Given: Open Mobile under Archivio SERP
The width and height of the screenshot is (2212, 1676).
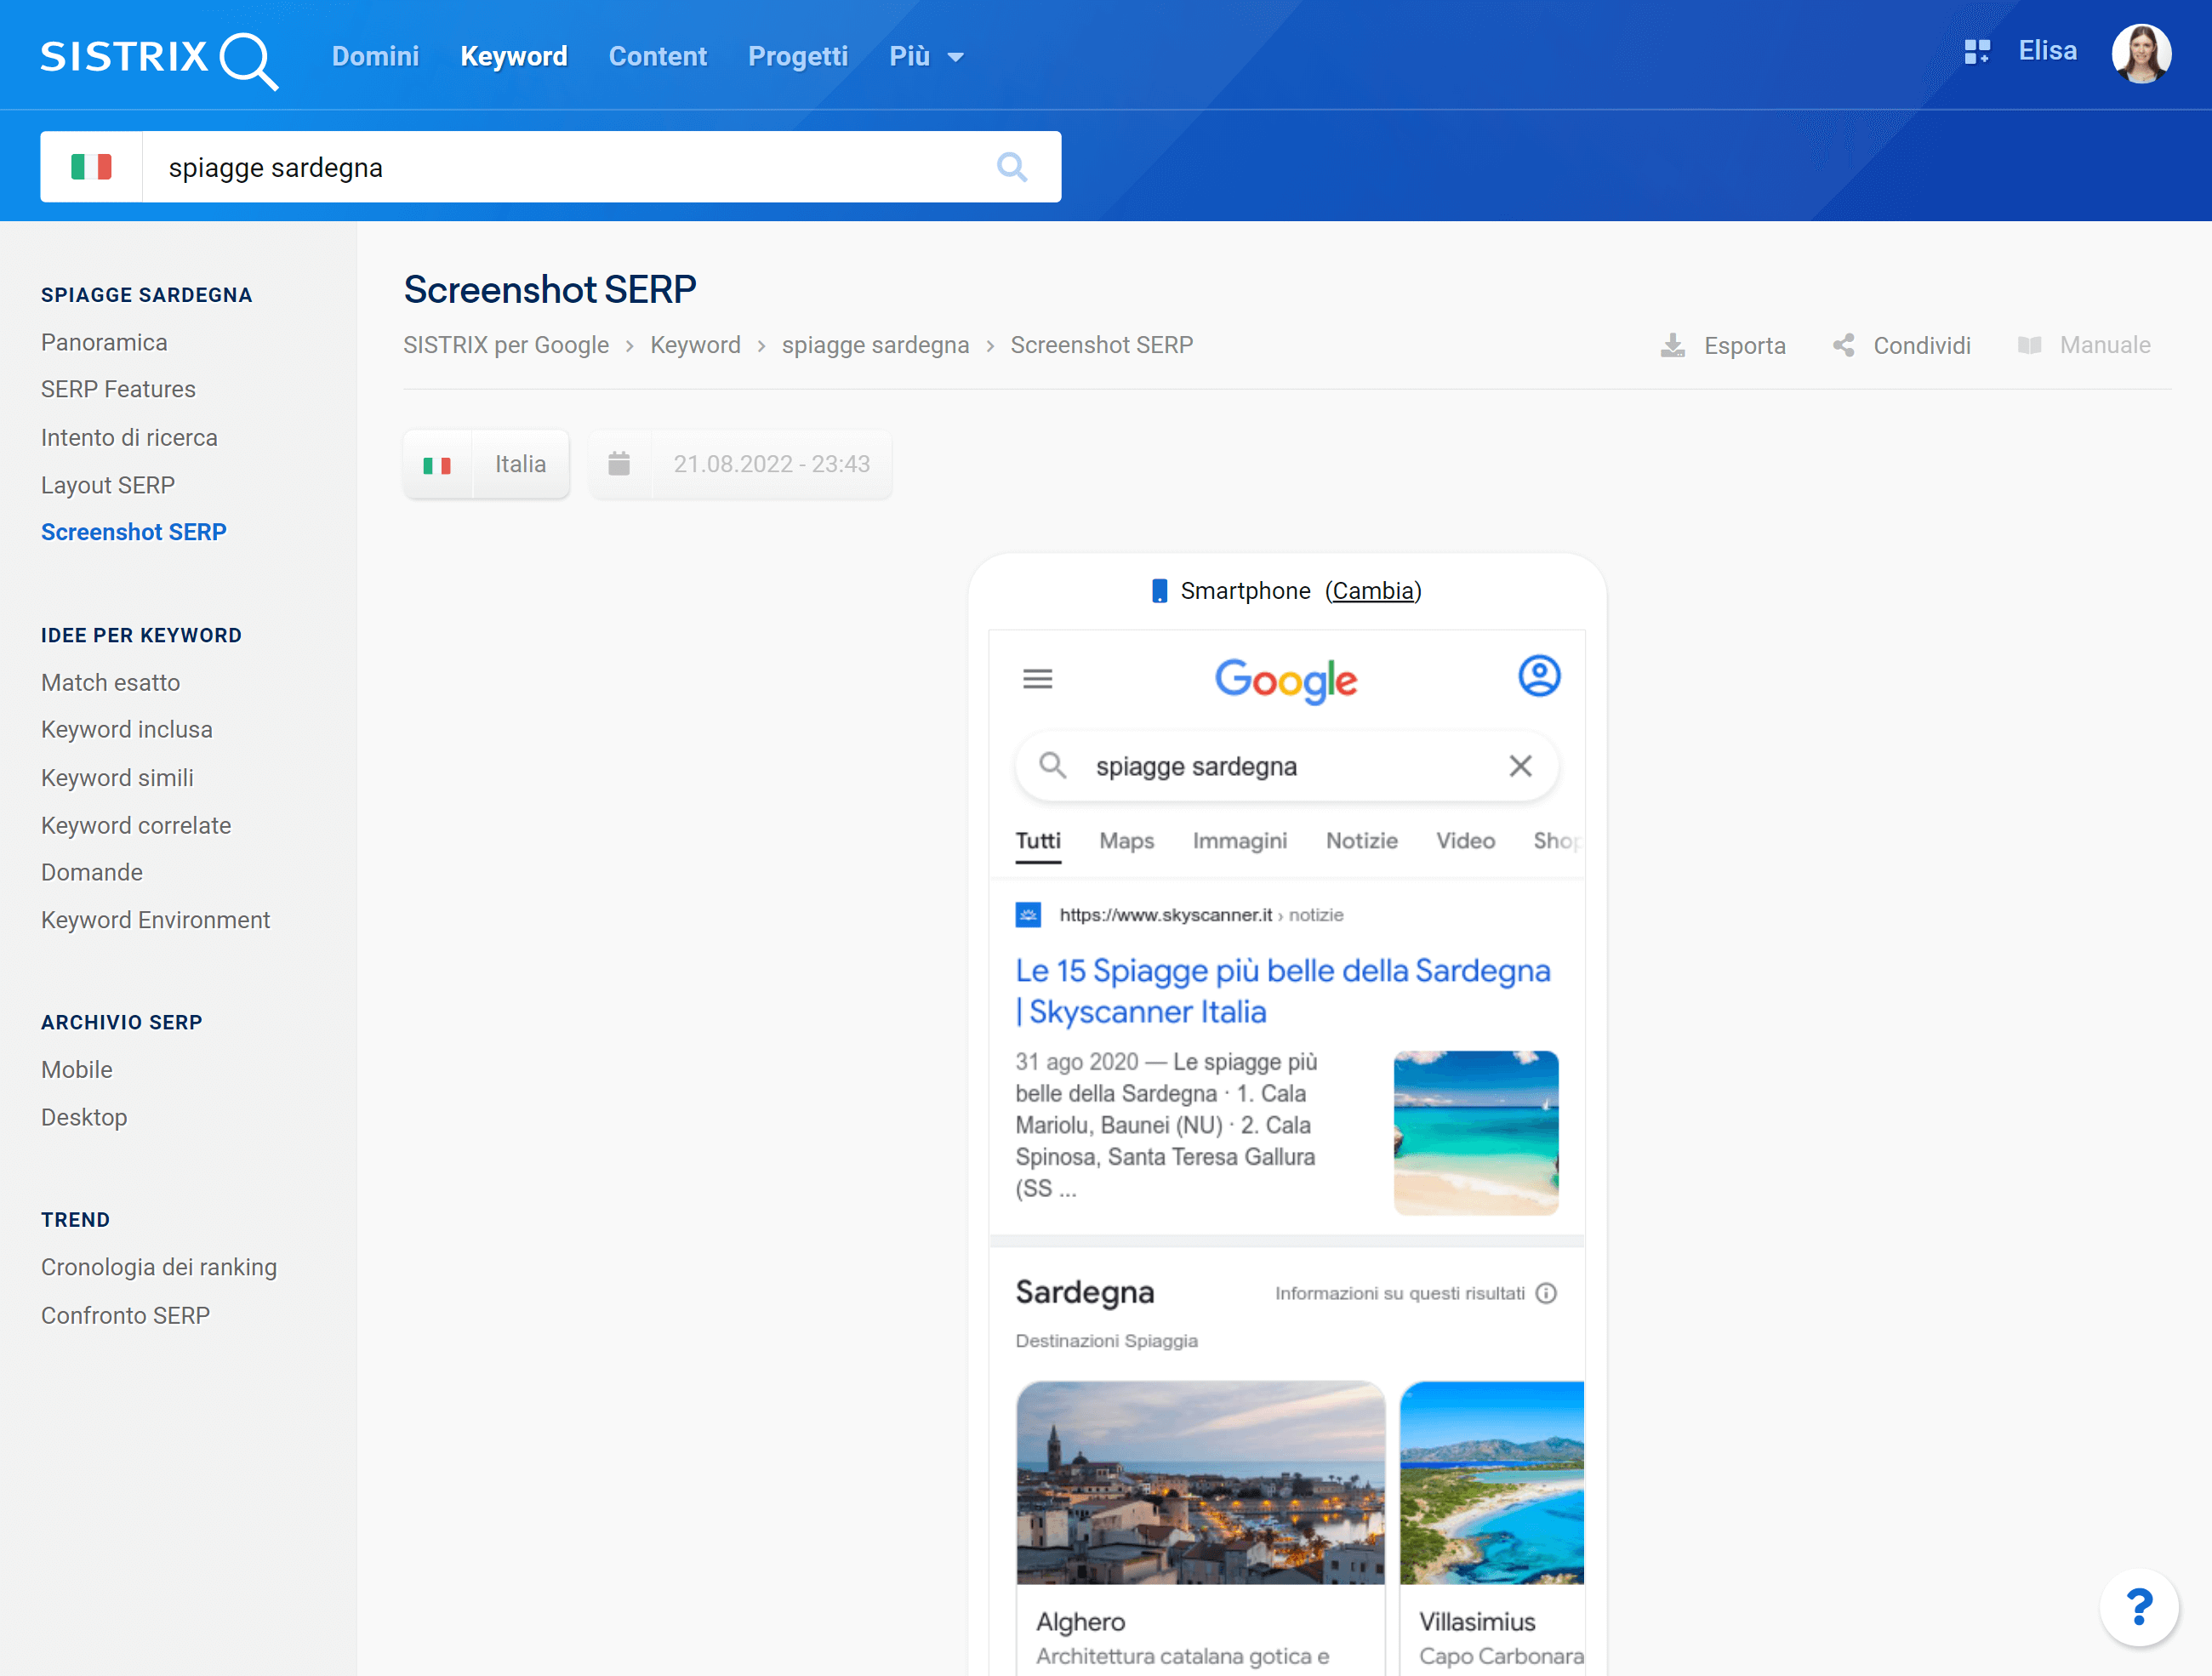Looking at the screenshot, I should (77, 1070).
